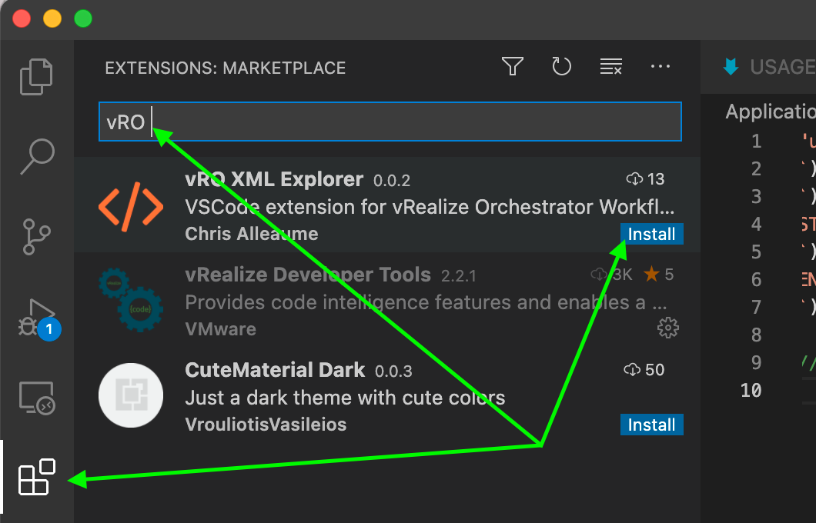816x523 pixels.
Task: Install vRO XML Explorer extension
Action: pyautogui.click(x=651, y=234)
